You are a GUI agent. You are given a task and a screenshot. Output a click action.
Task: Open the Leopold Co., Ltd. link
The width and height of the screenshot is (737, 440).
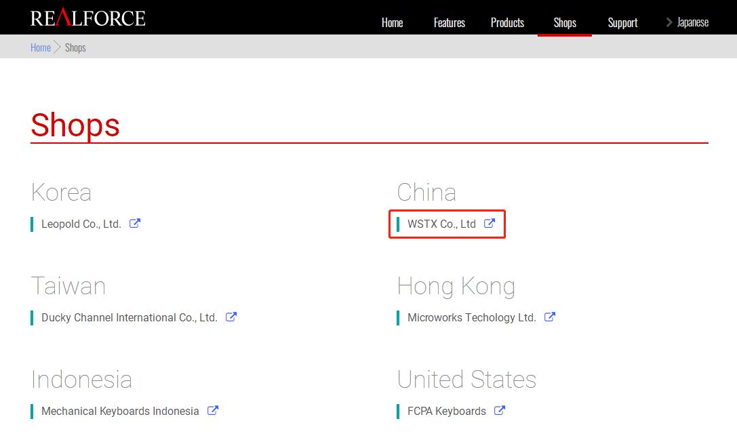pyautogui.click(x=81, y=224)
